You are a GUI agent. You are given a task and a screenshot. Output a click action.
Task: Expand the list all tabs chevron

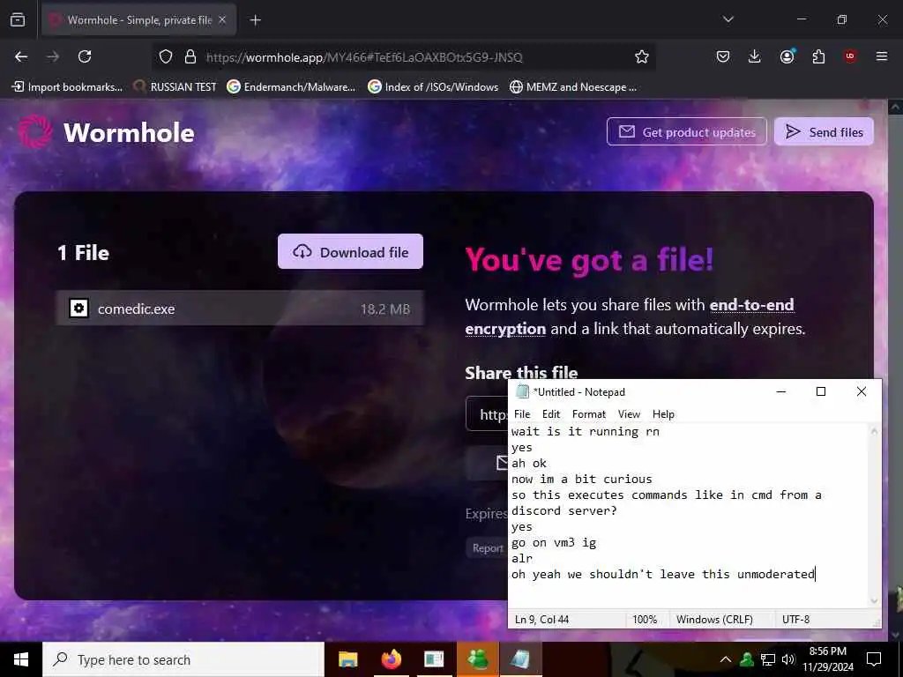click(728, 19)
